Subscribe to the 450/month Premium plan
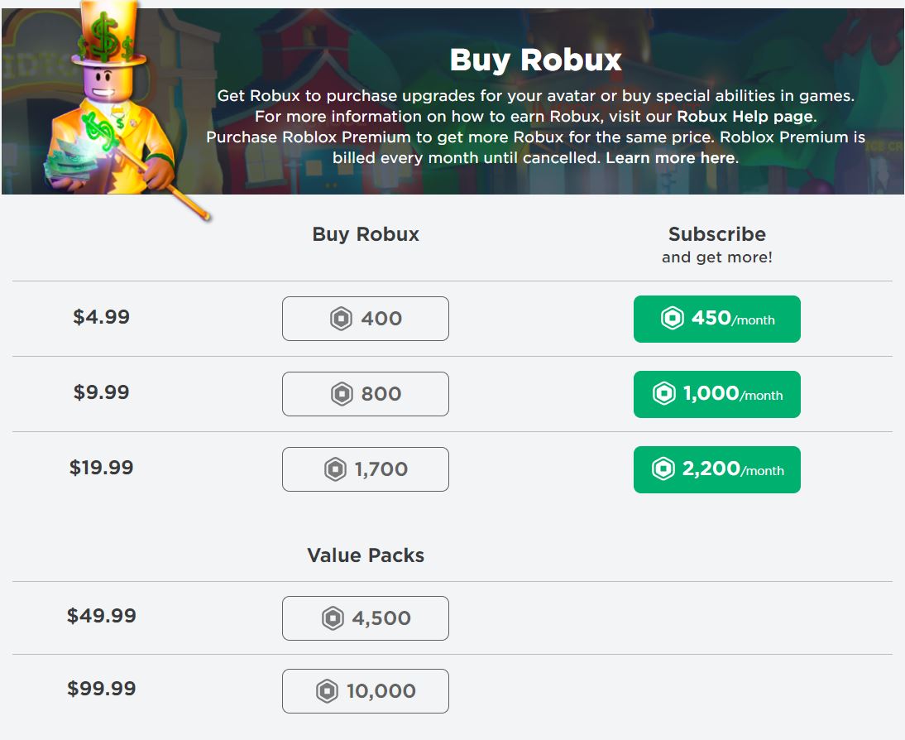The width and height of the screenshot is (905, 740). 717,319
